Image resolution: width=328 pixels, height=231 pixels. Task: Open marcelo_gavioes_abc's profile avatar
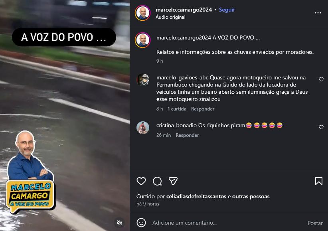tap(143, 80)
